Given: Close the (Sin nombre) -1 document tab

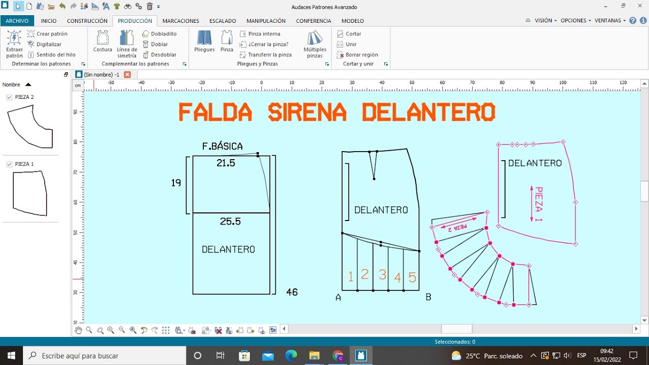Looking at the screenshot, I should click(127, 75).
